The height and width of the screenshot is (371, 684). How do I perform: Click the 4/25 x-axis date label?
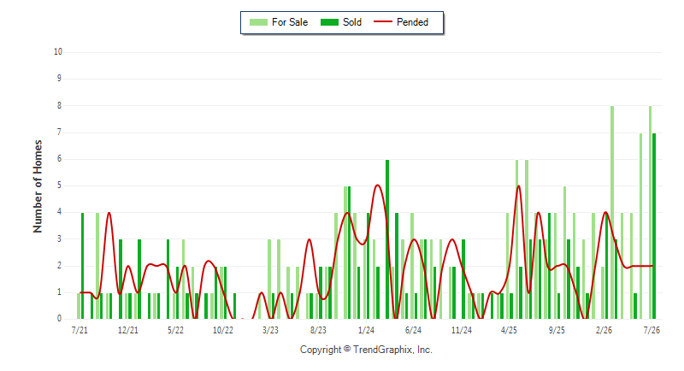pyautogui.click(x=509, y=330)
